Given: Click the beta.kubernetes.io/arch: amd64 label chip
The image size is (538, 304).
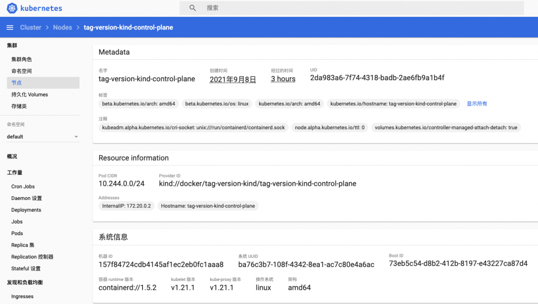Looking at the screenshot, I should (x=139, y=103).
